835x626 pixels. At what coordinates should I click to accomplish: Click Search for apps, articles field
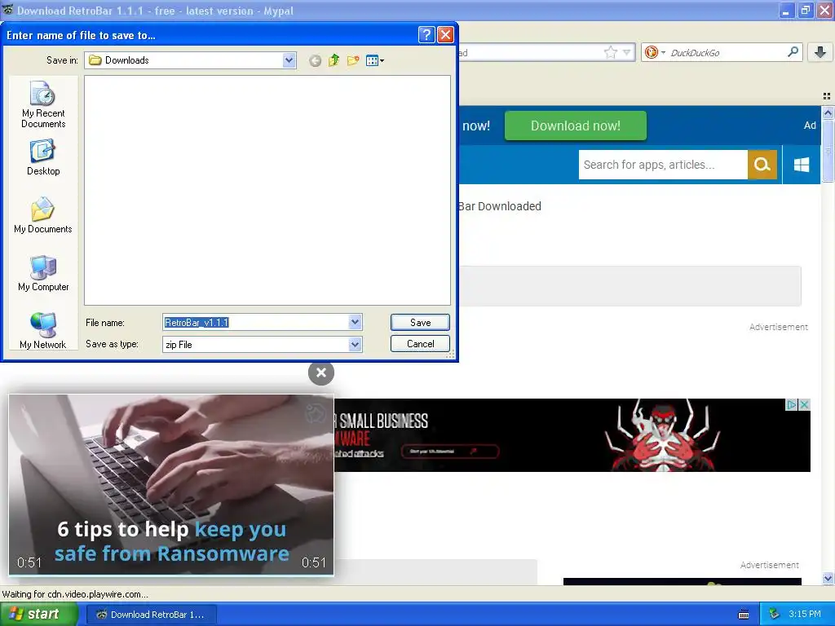point(663,165)
